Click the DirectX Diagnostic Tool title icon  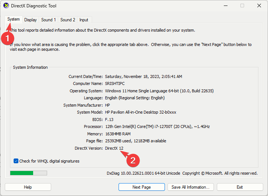pos(6,6)
